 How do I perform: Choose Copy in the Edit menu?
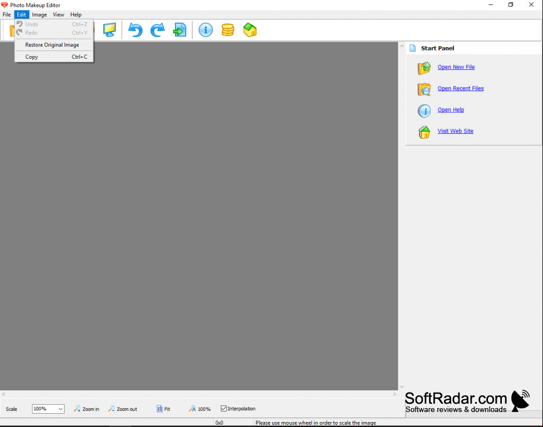(54, 57)
